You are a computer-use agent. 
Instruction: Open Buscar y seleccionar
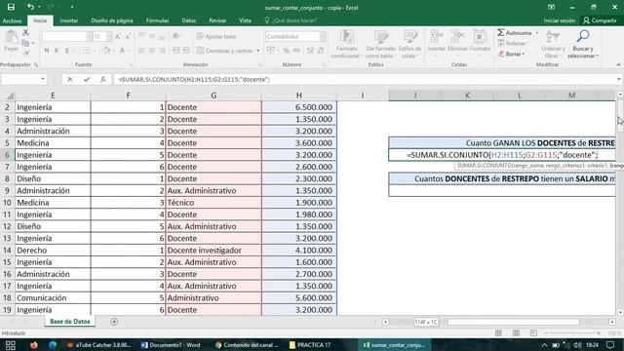pyautogui.click(x=583, y=44)
